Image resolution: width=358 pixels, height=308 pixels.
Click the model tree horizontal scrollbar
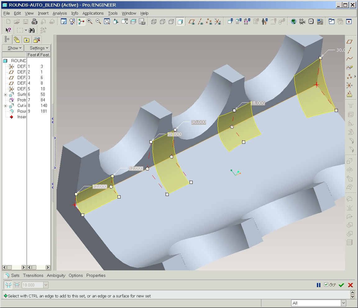tap(14, 267)
